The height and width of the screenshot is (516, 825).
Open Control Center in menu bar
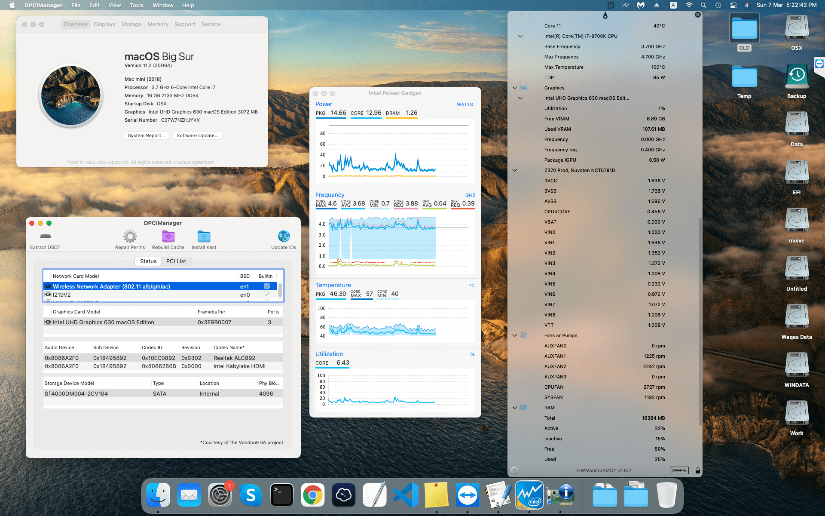coord(733,5)
